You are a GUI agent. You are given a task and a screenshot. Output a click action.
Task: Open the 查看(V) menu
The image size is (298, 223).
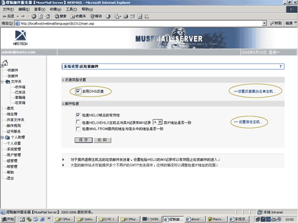[40, 9]
